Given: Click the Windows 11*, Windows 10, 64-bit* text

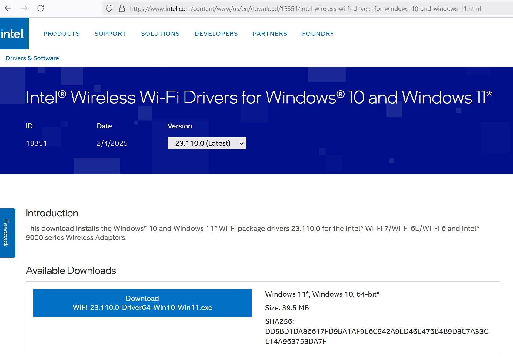Looking at the screenshot, I should (322, 294).
